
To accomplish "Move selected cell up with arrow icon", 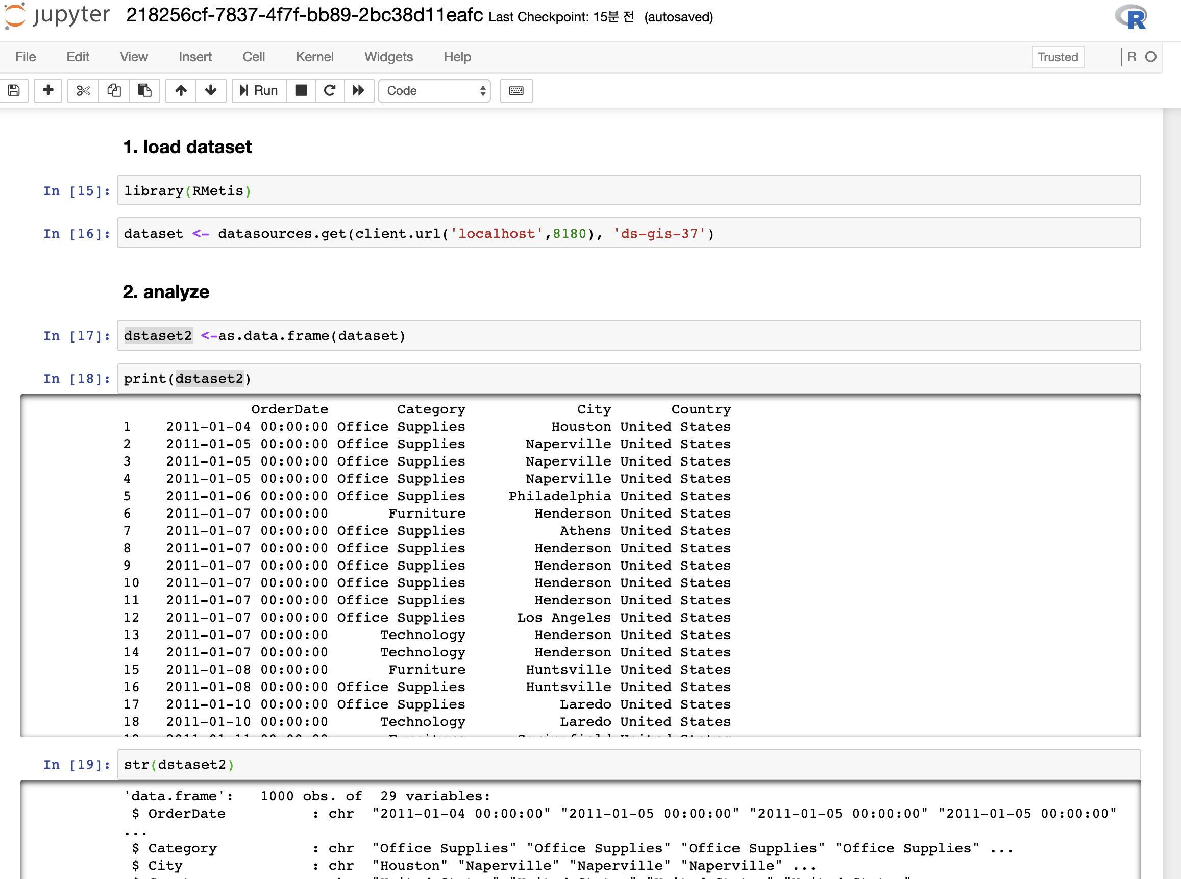I will coord(180,90).
